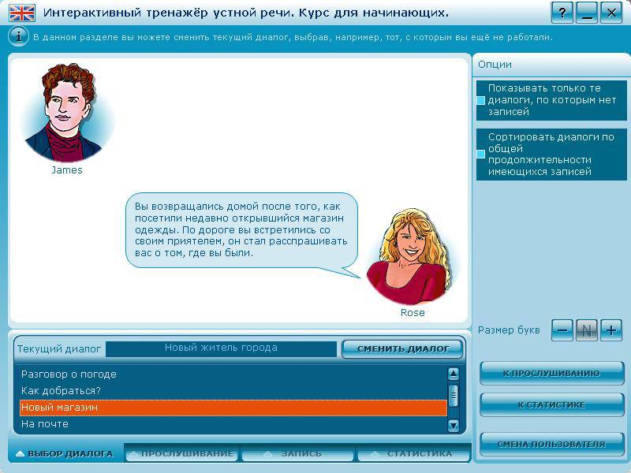Toggle sorting dialogs by total recording duration

pyautogui.click(x=481, y=154)
